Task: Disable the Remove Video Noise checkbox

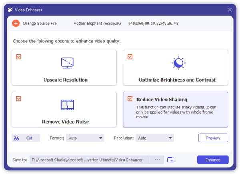Action: pos(18,99)
